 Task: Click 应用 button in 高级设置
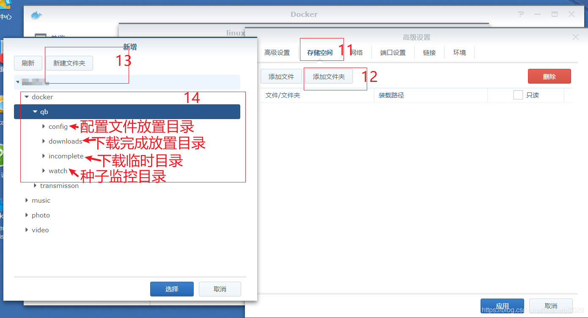click(502, 306)
